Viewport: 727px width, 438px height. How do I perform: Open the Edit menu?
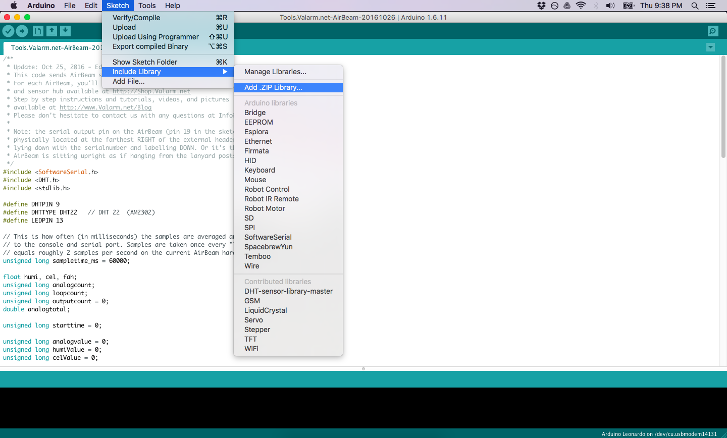[91, 6]
